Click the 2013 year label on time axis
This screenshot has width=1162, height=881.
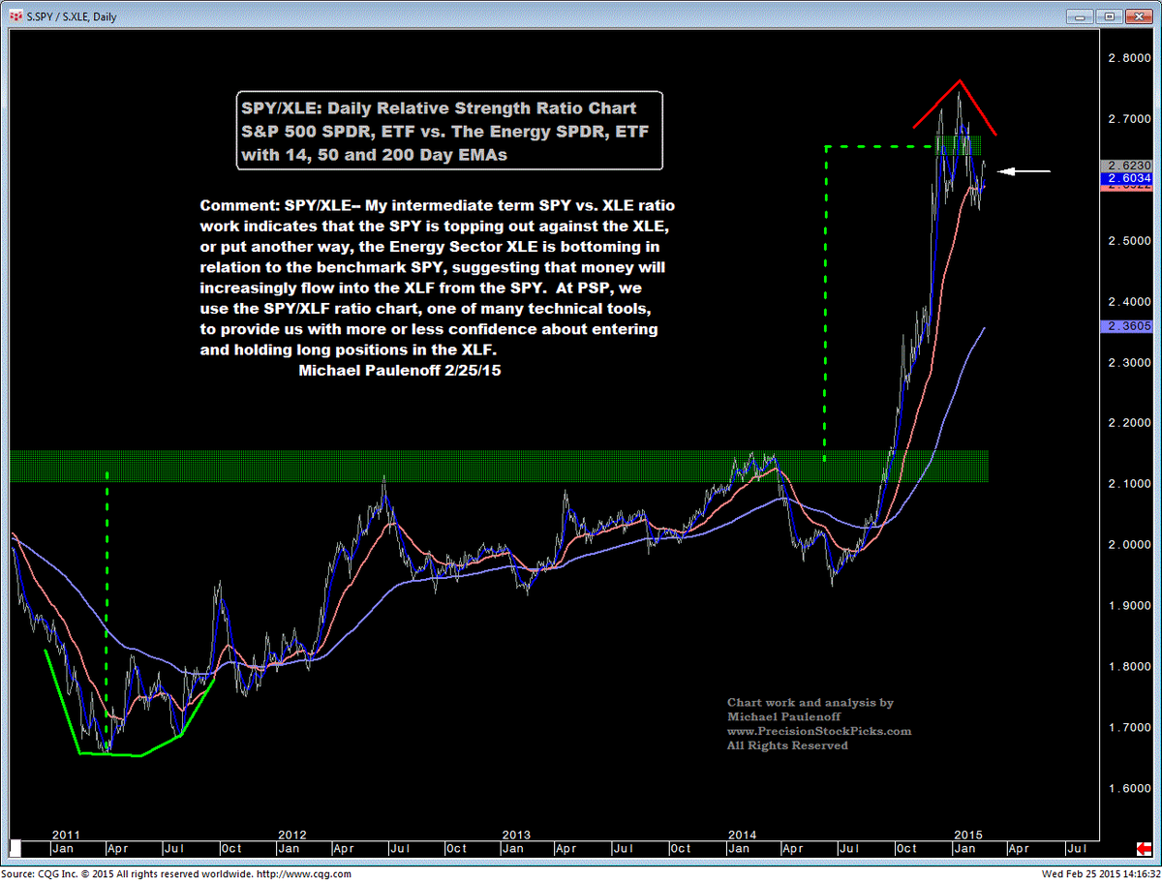coord(517,835)
